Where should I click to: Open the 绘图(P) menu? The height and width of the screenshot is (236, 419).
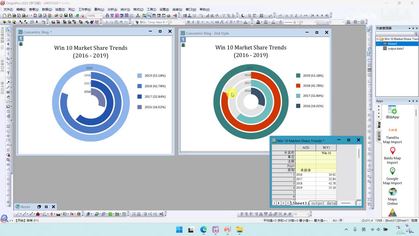pyautogui.click(x=60, y=10)
